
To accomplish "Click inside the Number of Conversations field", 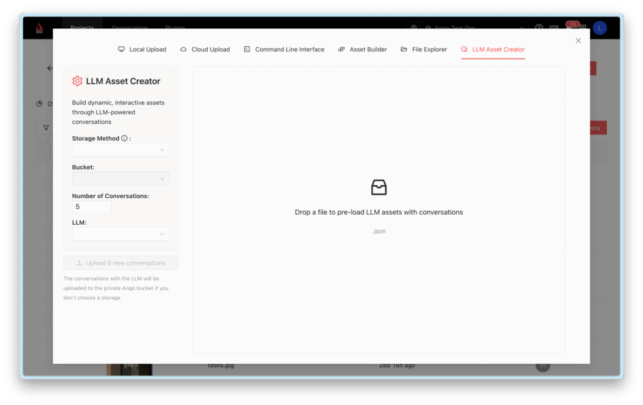I will pyautogui.click(x=90, y=207).
